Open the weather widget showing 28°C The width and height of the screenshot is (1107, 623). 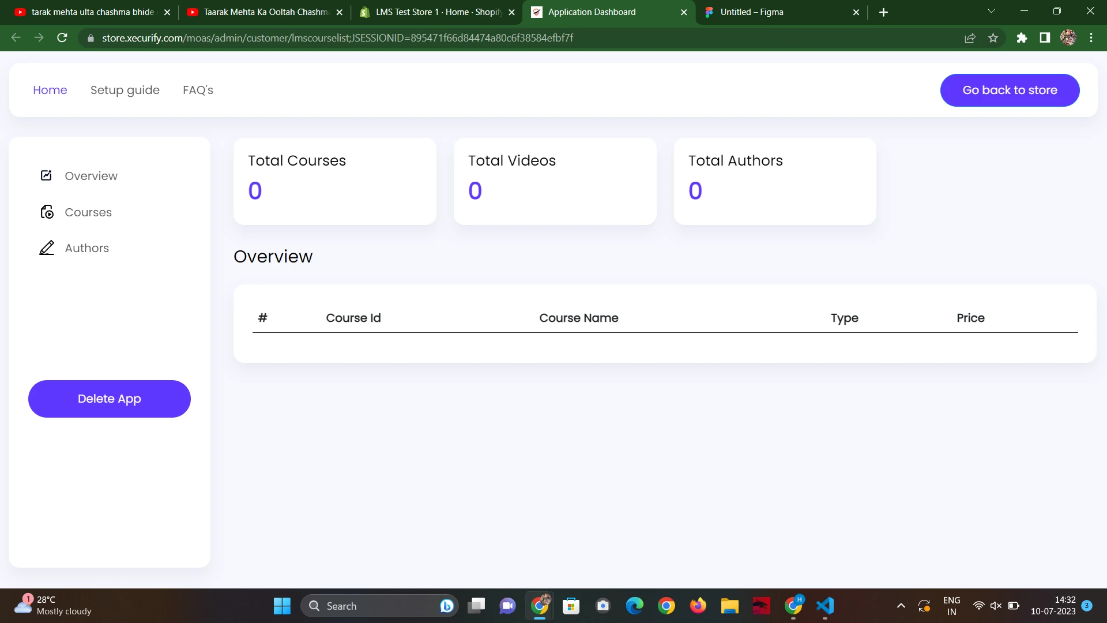pyautogui.click(x=53, y=606)
